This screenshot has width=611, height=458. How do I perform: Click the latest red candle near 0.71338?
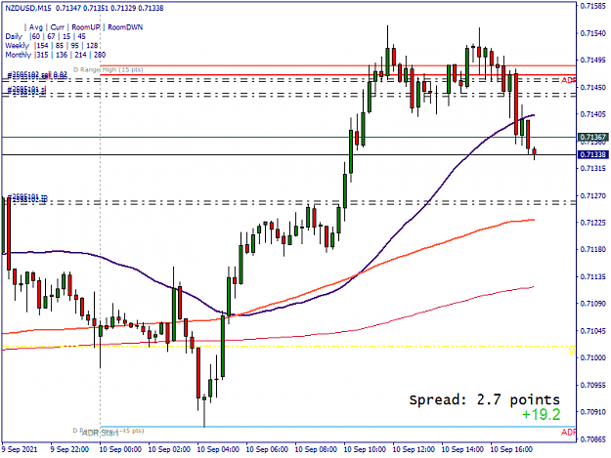click(x=534, y=152)
